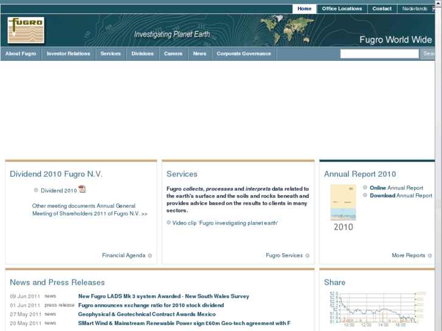
Task: Click the "20 May 2011" date
Action: tap(26, 323)
